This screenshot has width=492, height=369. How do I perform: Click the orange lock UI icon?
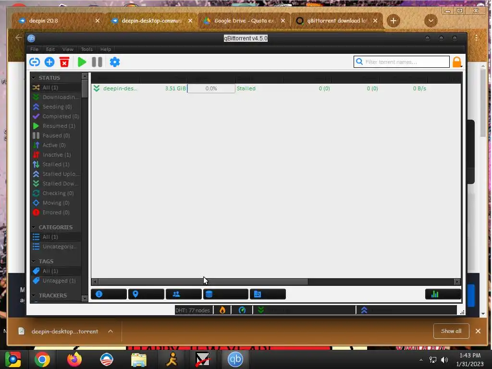coord(457,62)
